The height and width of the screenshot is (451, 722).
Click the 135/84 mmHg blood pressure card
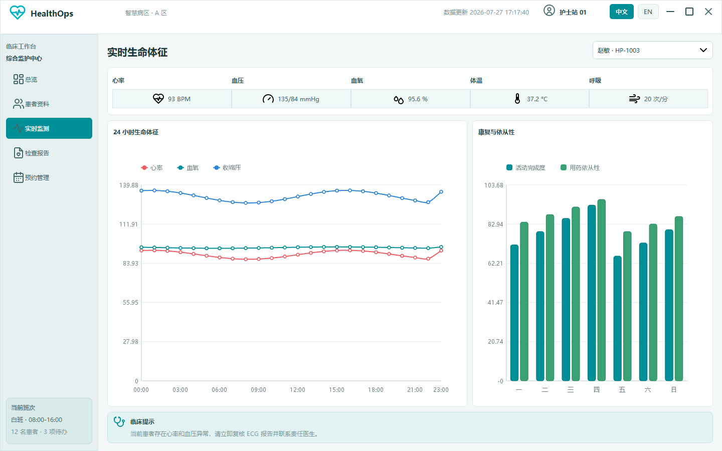point(291,99)
